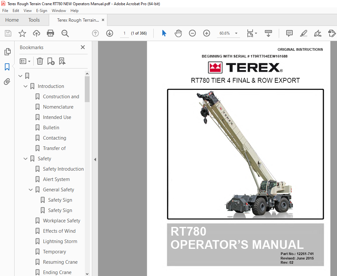Go to the Effects of Wind bookmark
Image resolution: width=337 pixels, height=276 pixels.
[x=59, y=231]
